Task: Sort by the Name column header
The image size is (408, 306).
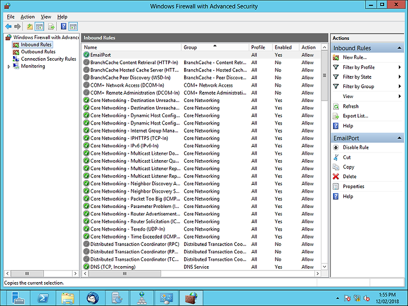Action: pyautogui.click(x=131, y=48)
